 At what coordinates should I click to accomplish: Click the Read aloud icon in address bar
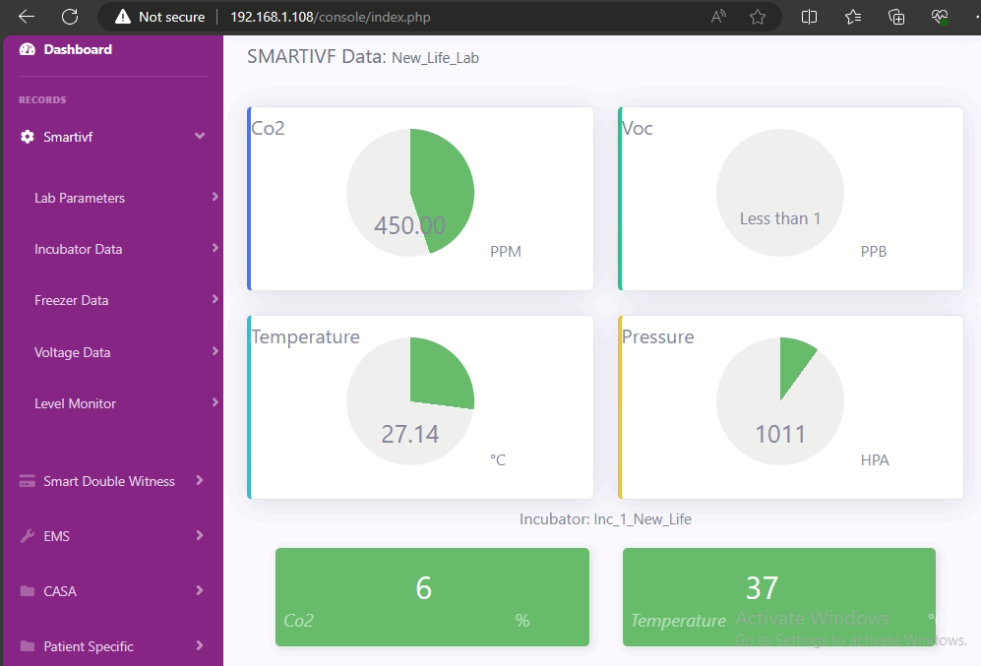(x=719, y=17)
